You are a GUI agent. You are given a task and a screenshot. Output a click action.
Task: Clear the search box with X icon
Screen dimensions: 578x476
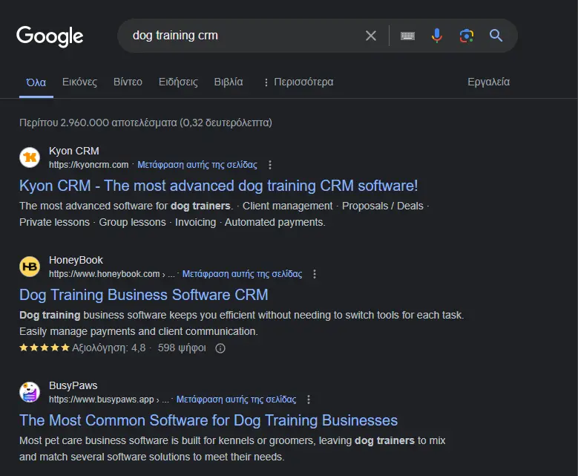pyautogui.click(x=371, y=36)
